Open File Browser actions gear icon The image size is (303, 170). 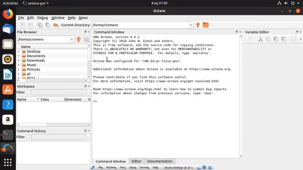tap(86, 39)
